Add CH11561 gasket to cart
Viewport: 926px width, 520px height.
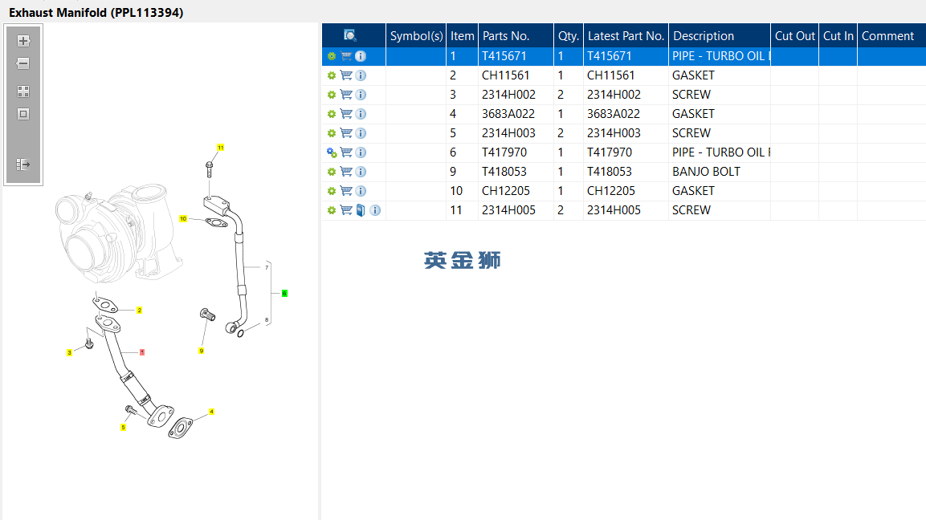coord(346,75)
